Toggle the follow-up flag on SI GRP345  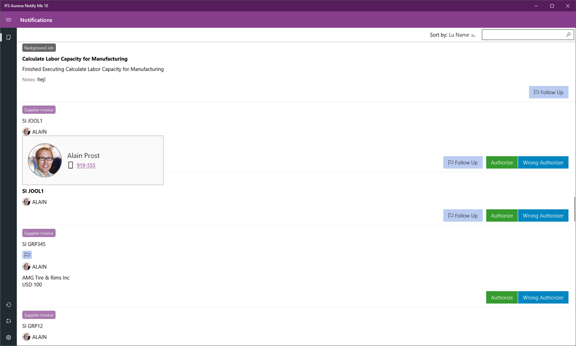coord(27,255)
